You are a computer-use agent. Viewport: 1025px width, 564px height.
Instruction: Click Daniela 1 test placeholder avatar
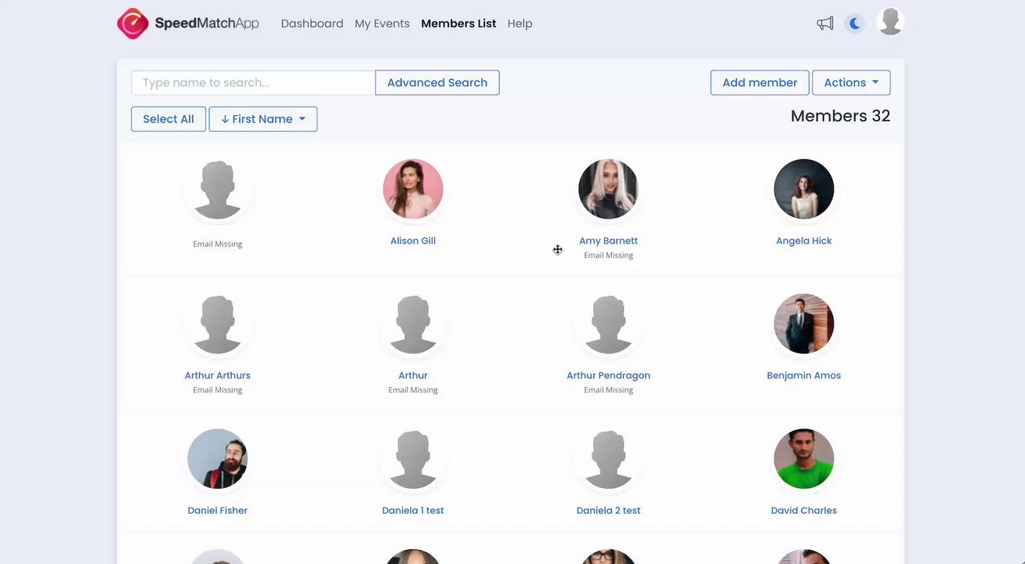pyautogui.click(x=413, y=458)
